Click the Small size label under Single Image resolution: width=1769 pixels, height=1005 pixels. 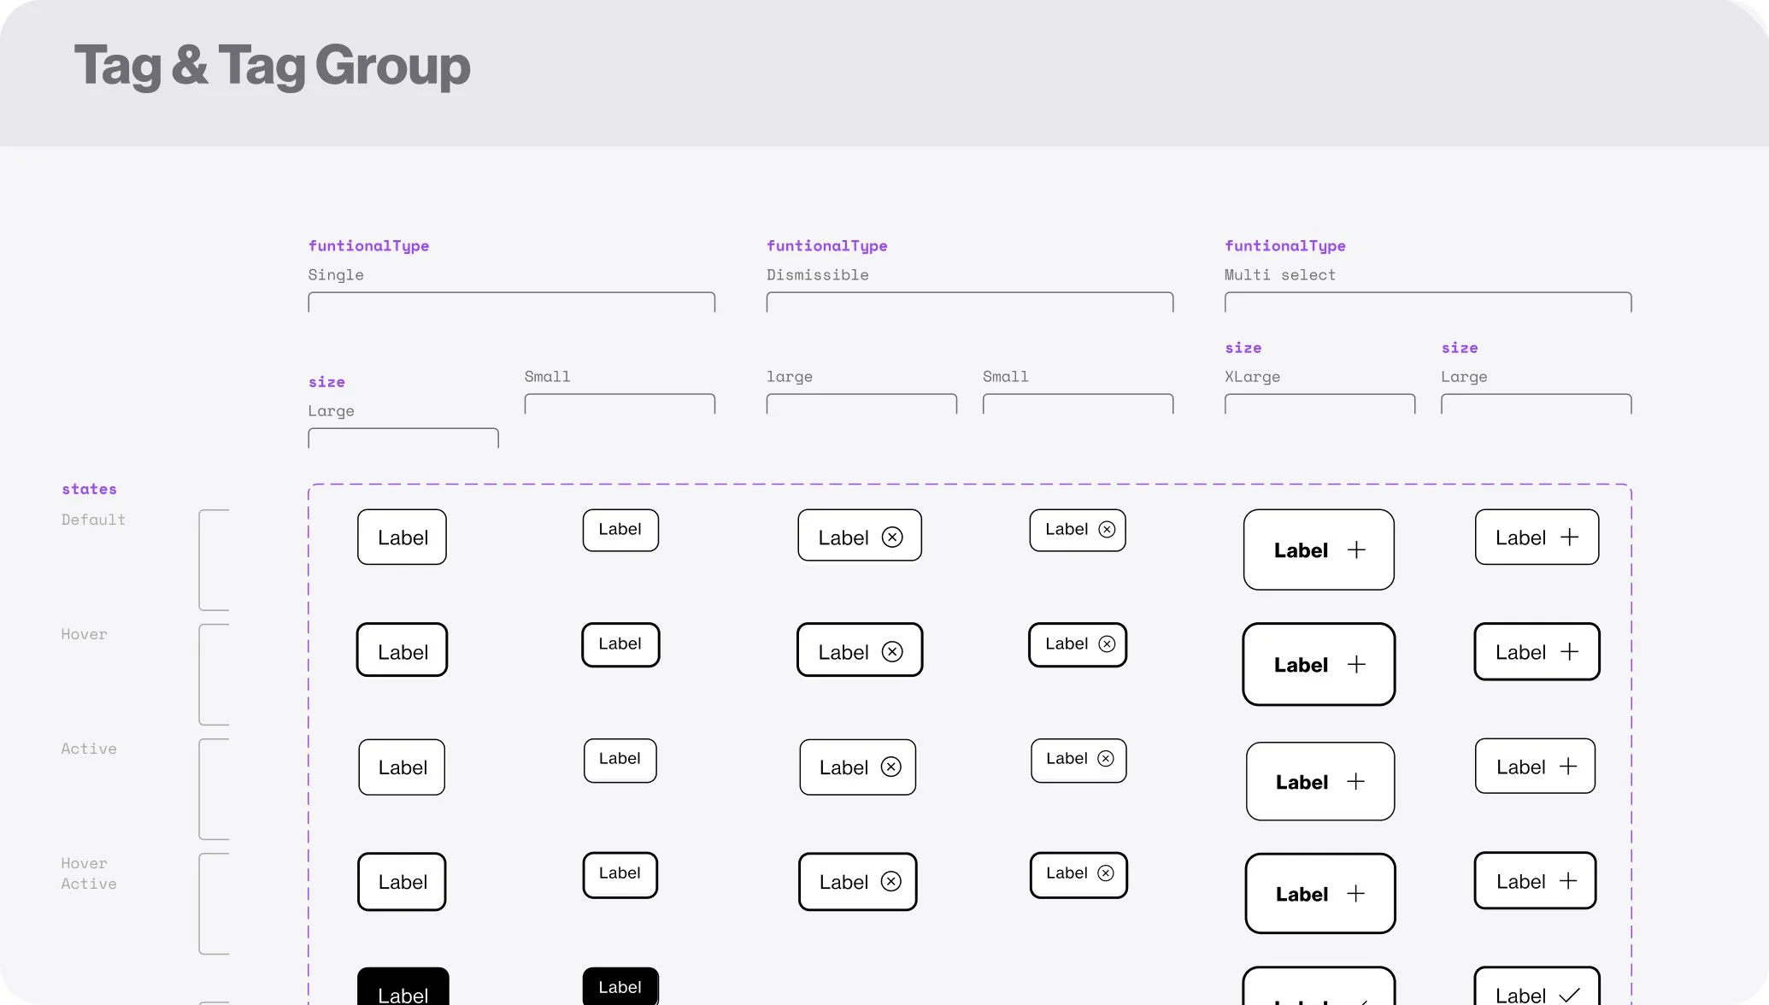point(547,377)
